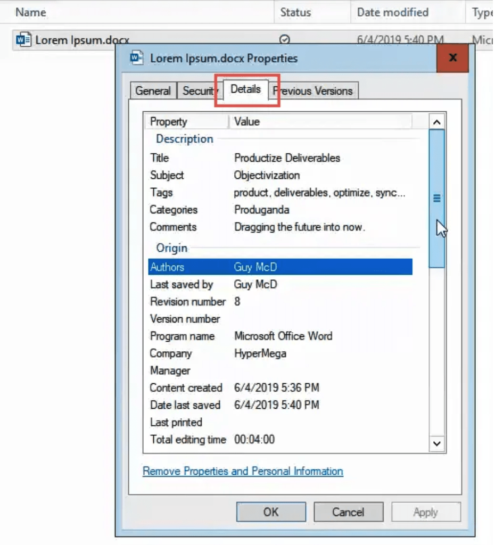Click the property list scrollbar thumb
The width and height of the screenshot is (495, 545).
[x=437, y=199]
